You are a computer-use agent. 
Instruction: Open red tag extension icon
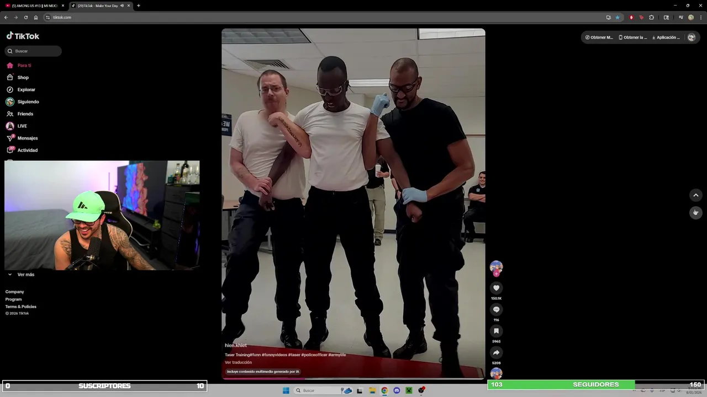pos(641,17)
